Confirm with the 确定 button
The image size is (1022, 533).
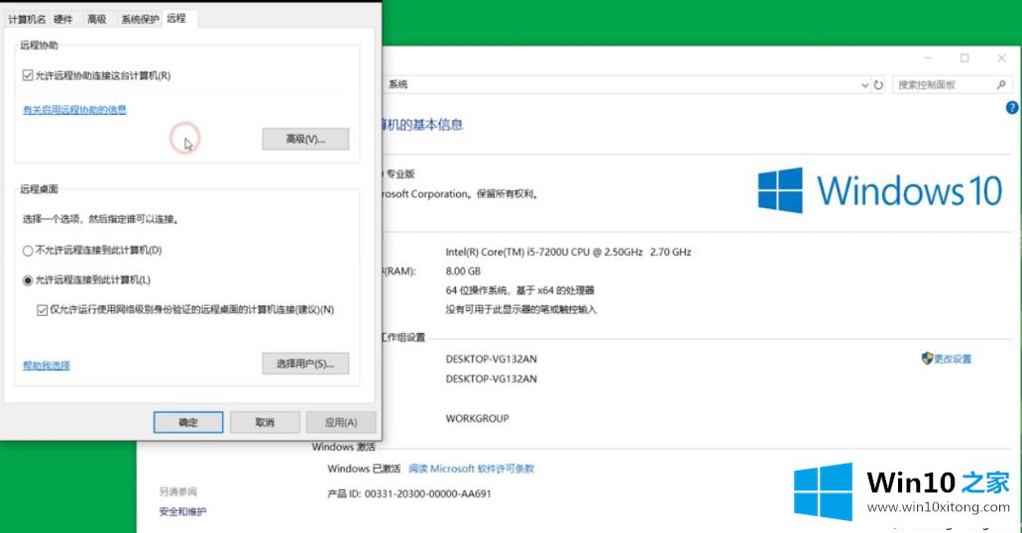click(188, 422)
